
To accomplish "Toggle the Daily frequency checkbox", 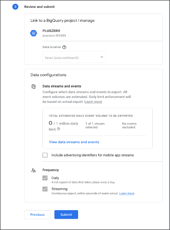I will (x=45, y=178).
